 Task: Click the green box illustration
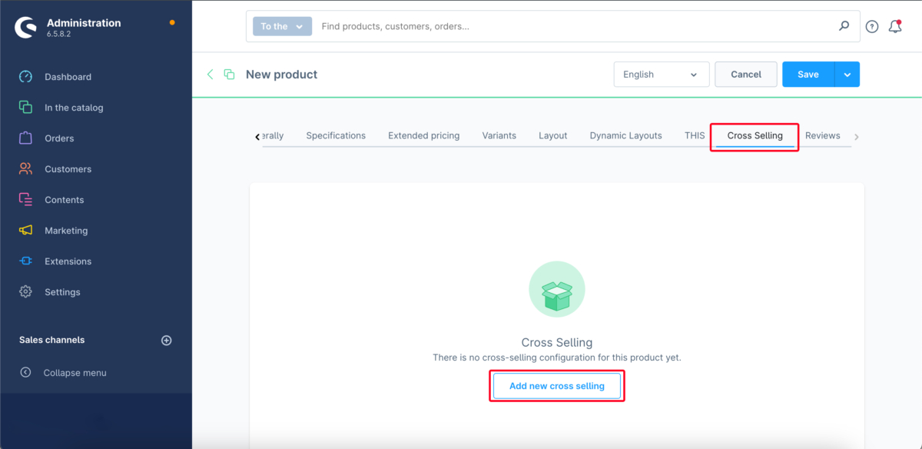[x=557, y=290]
